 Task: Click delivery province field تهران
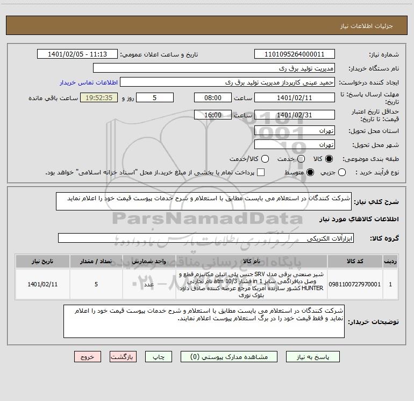[295, 130]
